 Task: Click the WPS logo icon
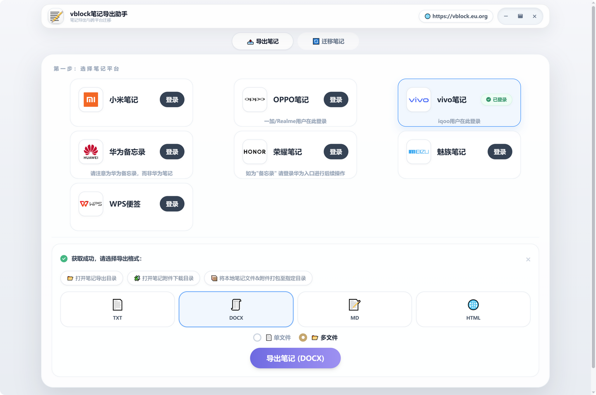[x=91, y=204]
